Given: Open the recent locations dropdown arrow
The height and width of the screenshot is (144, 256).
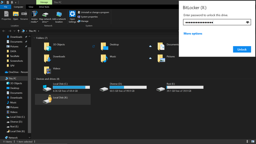Looking at the screenshot, I should point(14,31).
